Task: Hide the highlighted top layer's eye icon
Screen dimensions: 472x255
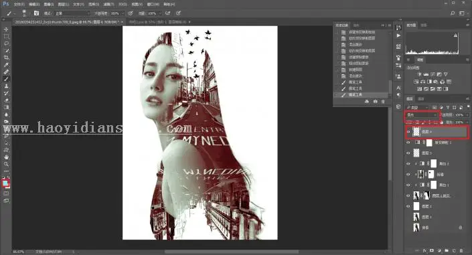Action: coord(408,132)
